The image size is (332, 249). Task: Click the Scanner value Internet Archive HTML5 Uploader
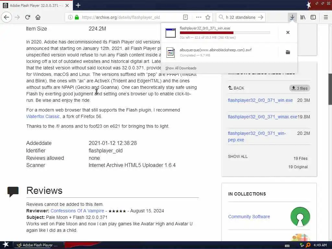(132, 165)
